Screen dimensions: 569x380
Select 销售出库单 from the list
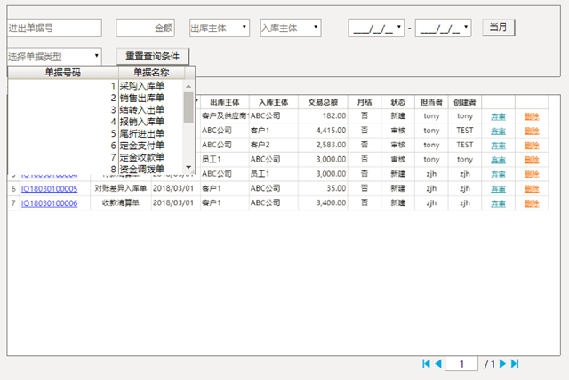pos(142,98)
